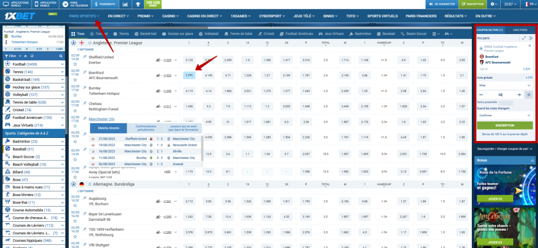Click 100 USD bonus button
This screenshot has width=538, height=248.
153,4
